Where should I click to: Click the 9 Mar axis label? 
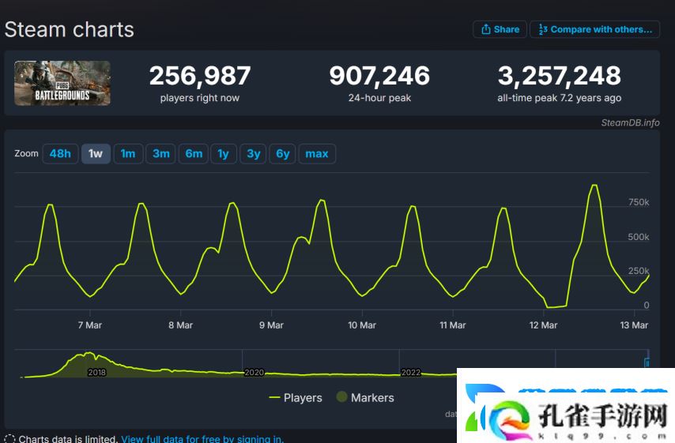pos(271,325)
